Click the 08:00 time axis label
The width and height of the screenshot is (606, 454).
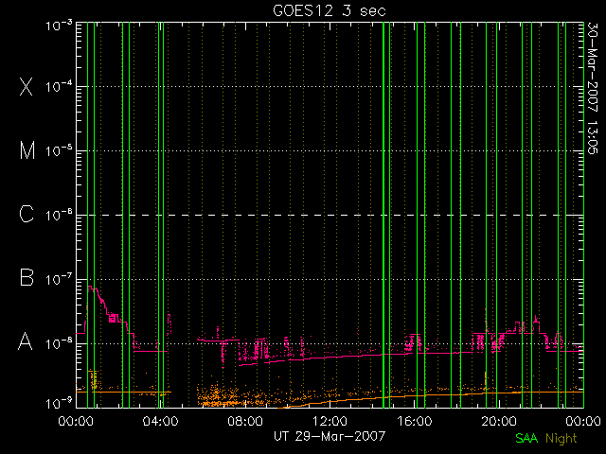tap(245, 420)
